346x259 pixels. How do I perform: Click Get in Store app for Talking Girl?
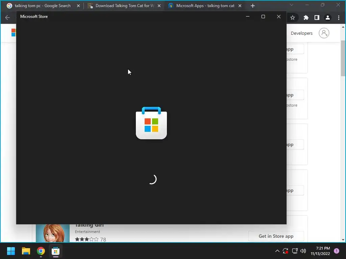276,236
